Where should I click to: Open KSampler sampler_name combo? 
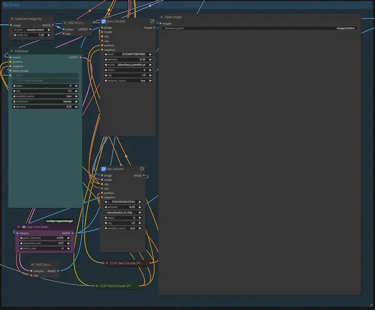tap(45, 96)
